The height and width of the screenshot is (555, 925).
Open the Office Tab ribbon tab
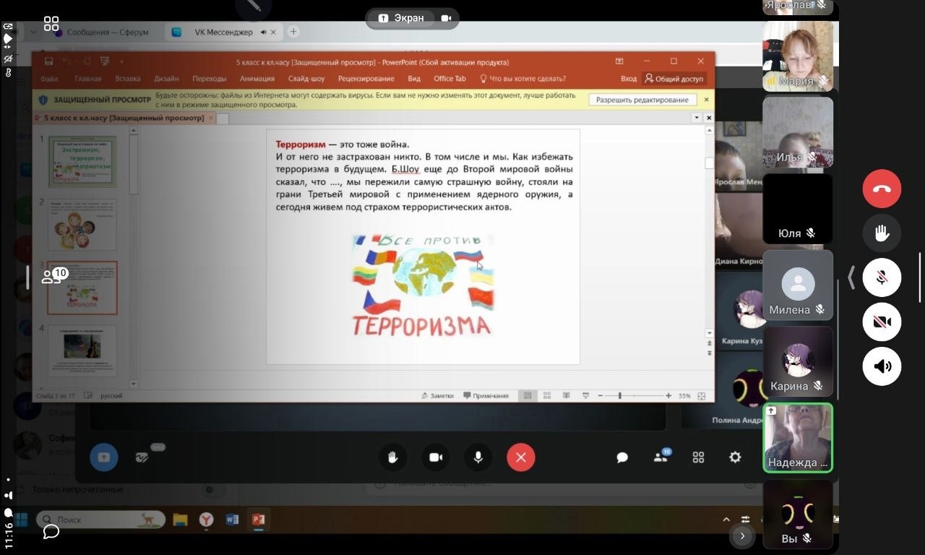(x=449, y=79)
